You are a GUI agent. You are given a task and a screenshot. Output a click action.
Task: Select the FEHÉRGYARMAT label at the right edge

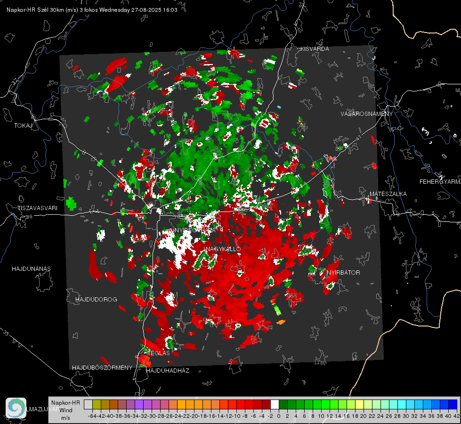point(440,181)
